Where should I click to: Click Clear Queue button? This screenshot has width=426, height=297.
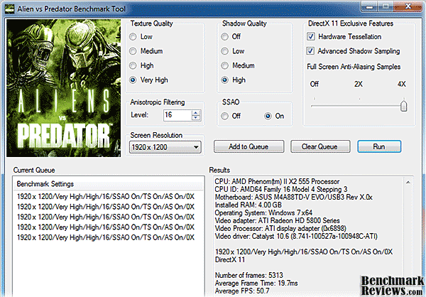tap(320, 146)
